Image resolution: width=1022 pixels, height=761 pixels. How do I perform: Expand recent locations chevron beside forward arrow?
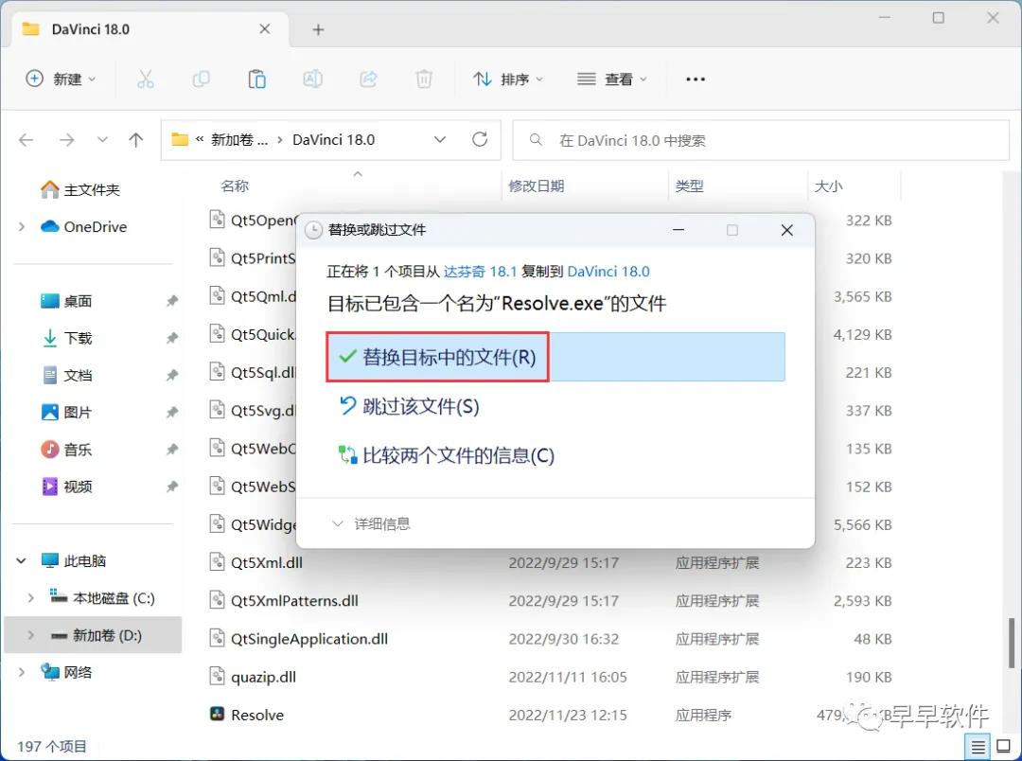point(102,139)
